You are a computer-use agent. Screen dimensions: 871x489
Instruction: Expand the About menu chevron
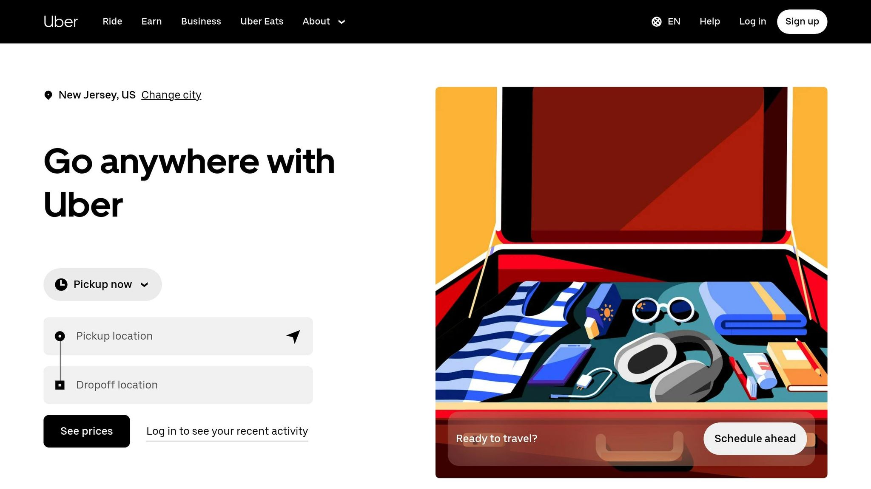(342, 22)
